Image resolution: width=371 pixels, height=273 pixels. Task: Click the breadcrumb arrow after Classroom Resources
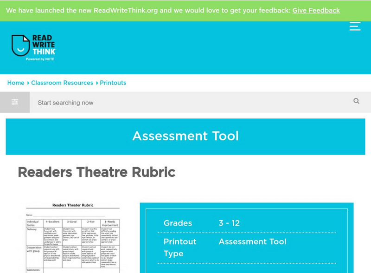tap(96, 83)
